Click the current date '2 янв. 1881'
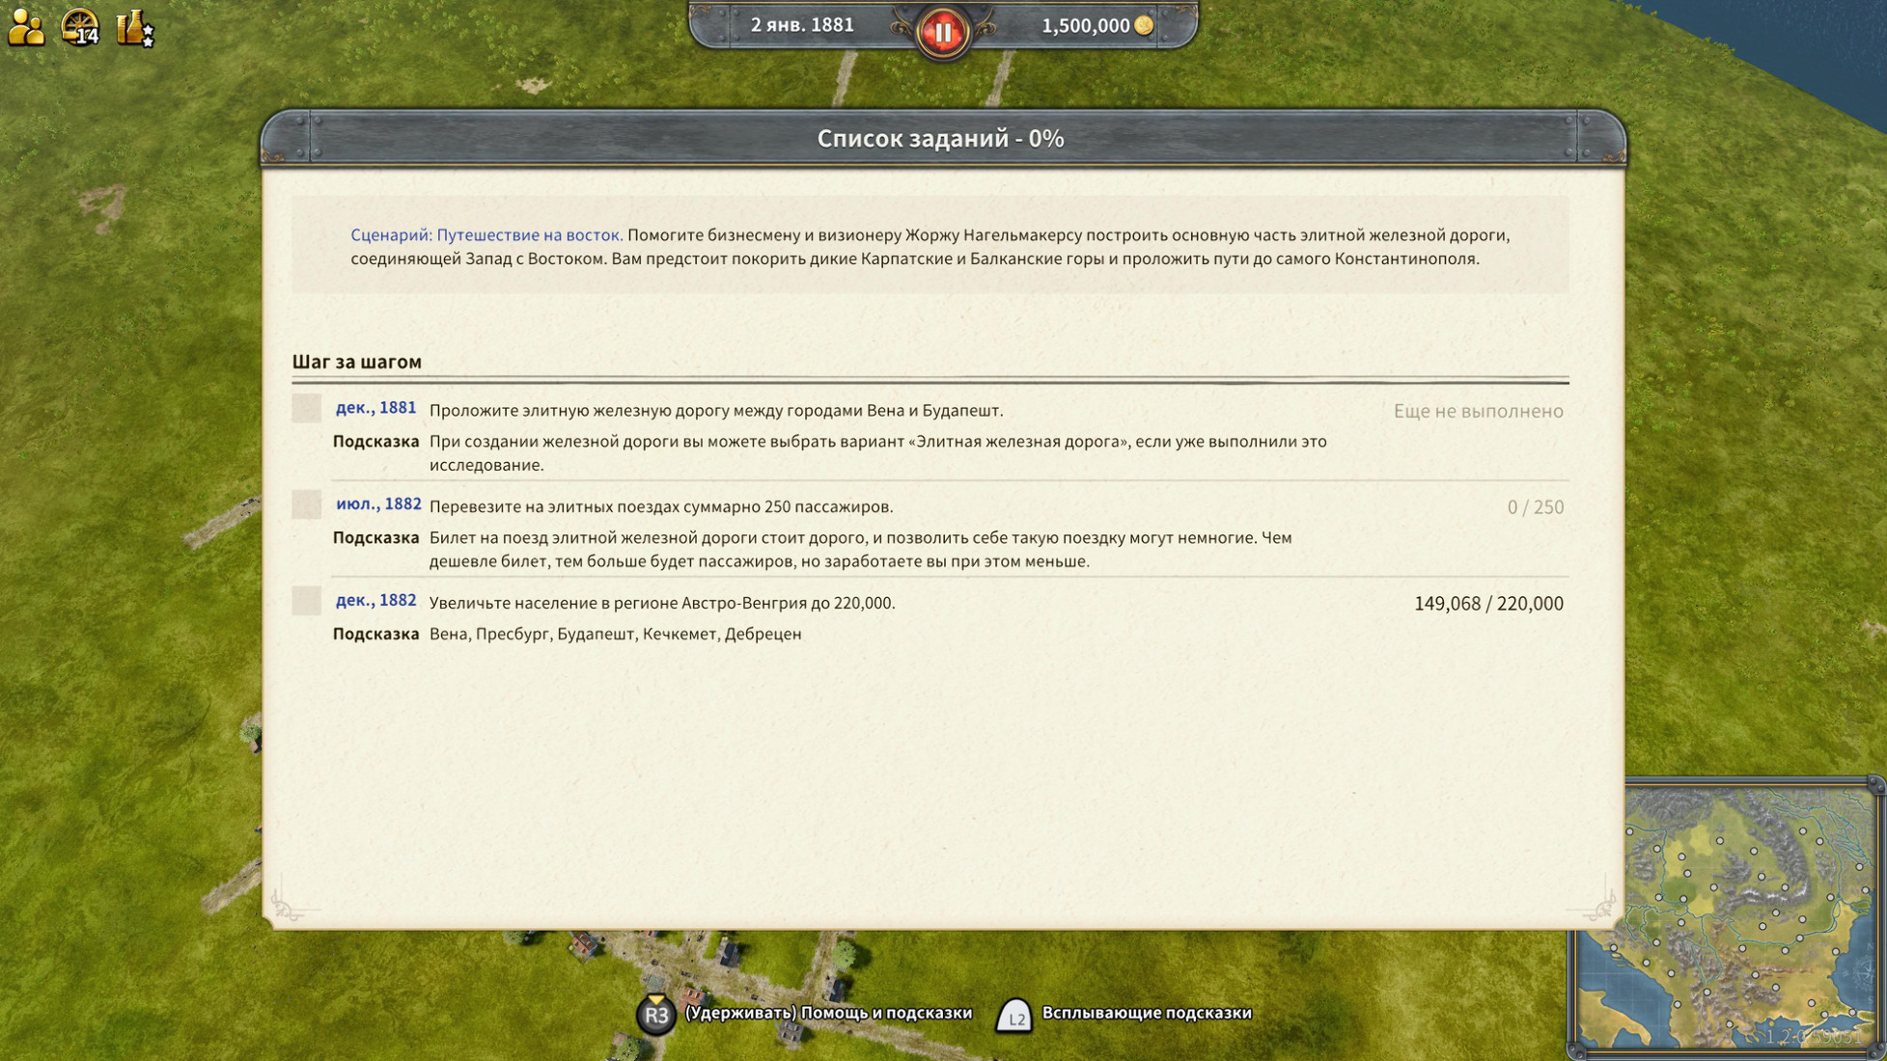This screenshot has width=1887, height=1061. click(802, 26)
